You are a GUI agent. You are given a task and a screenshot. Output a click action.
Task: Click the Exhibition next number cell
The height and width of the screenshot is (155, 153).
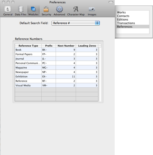coord(66,76)
